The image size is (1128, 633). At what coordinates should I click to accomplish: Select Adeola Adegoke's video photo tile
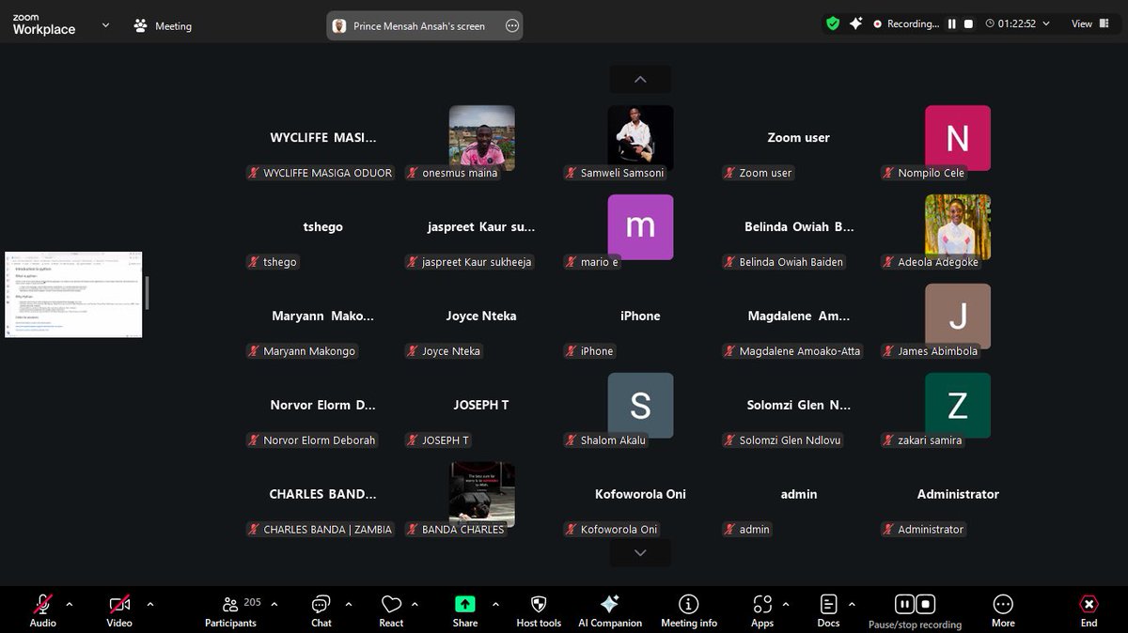pyautogui.click(x=958, y=227)
